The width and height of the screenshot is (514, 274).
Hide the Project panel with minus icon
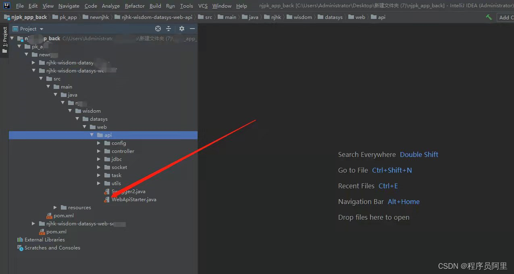click(192, 29)
